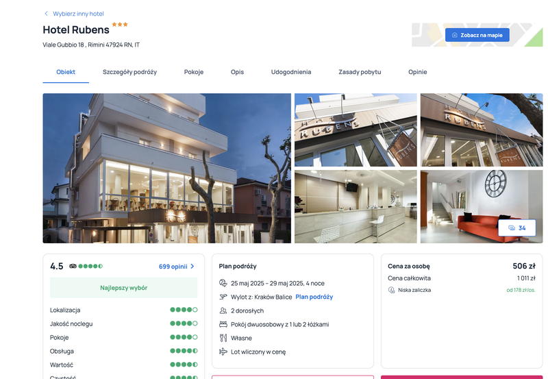Switch to the Obiekt tab
The height and width of the screenshot is (379, 548).
tap(66, 72)
